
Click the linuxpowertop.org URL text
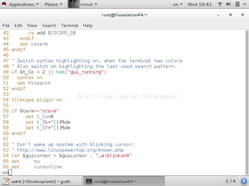(70, 150)
